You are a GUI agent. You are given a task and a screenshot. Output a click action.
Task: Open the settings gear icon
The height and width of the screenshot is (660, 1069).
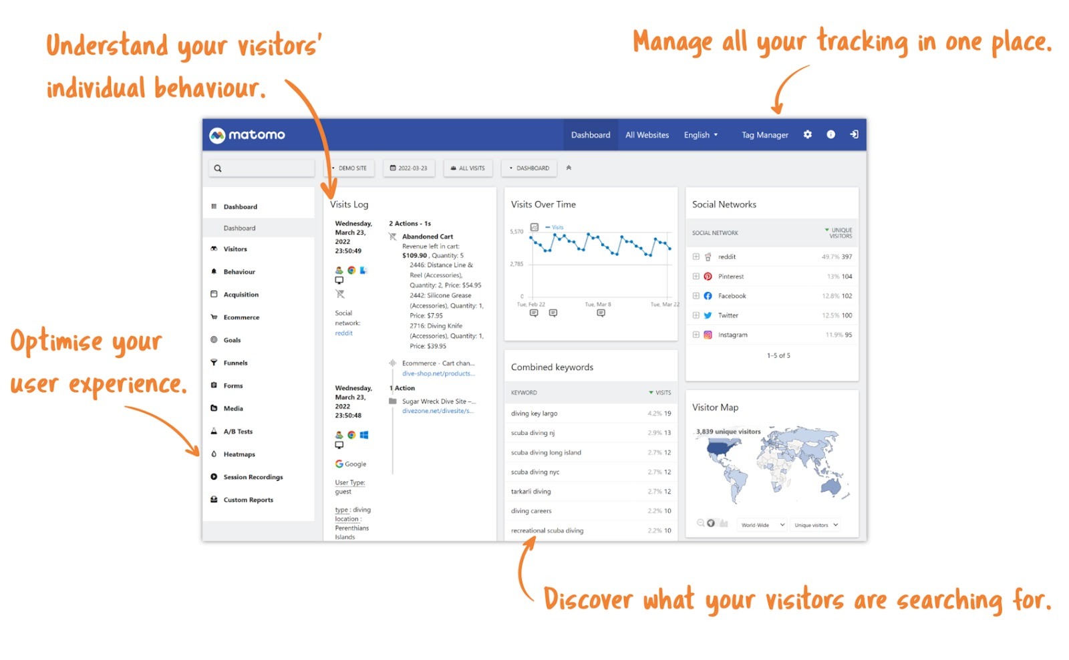click(807, 134)
